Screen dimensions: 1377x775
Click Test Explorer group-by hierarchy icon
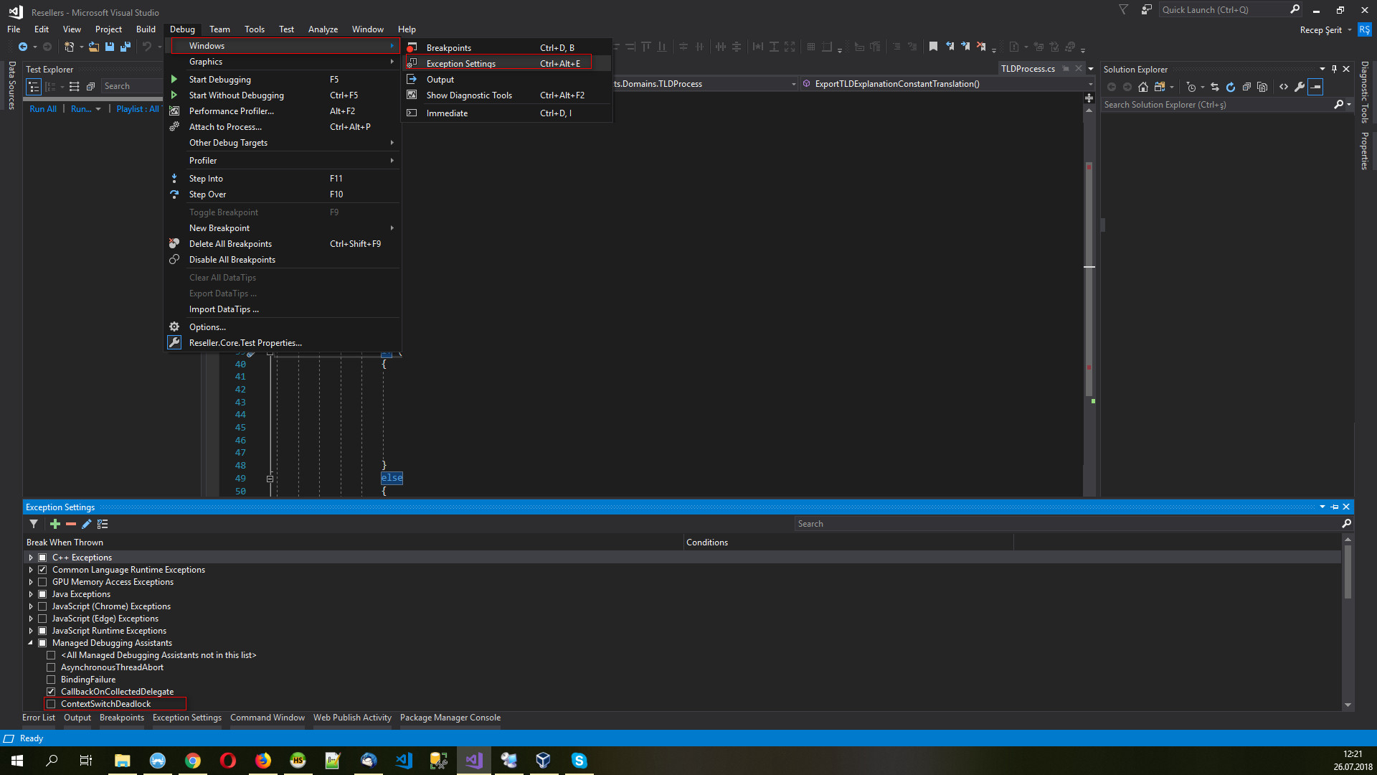pos(34,87)
